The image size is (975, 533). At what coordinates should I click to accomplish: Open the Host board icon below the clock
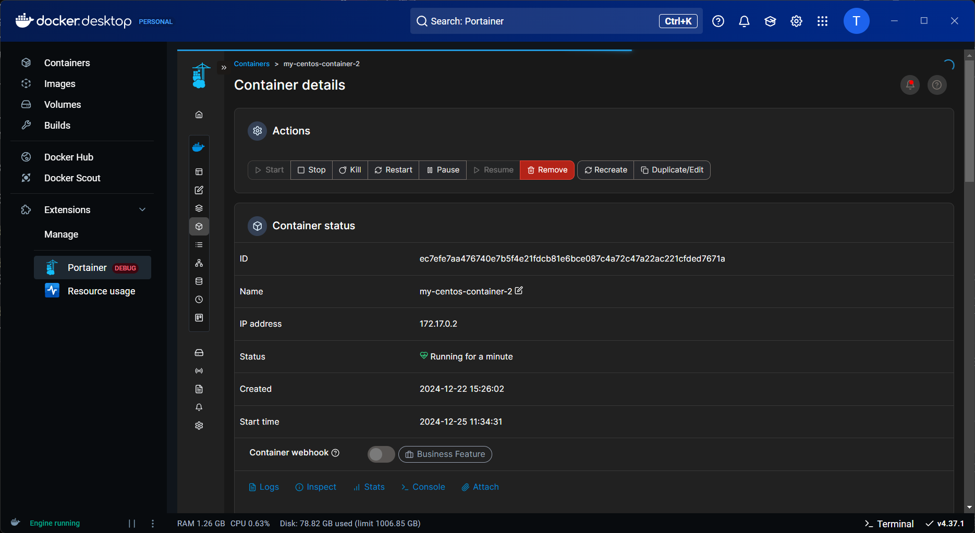point(199,318)
